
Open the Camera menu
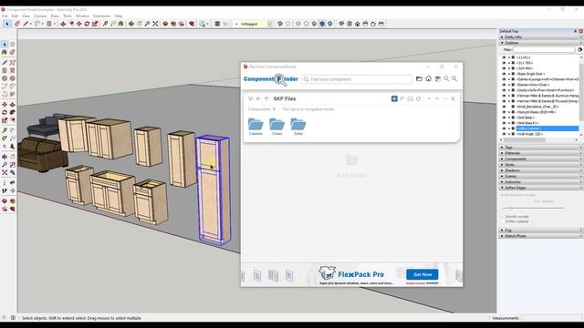pyautogui.click(x=40, y=16)
